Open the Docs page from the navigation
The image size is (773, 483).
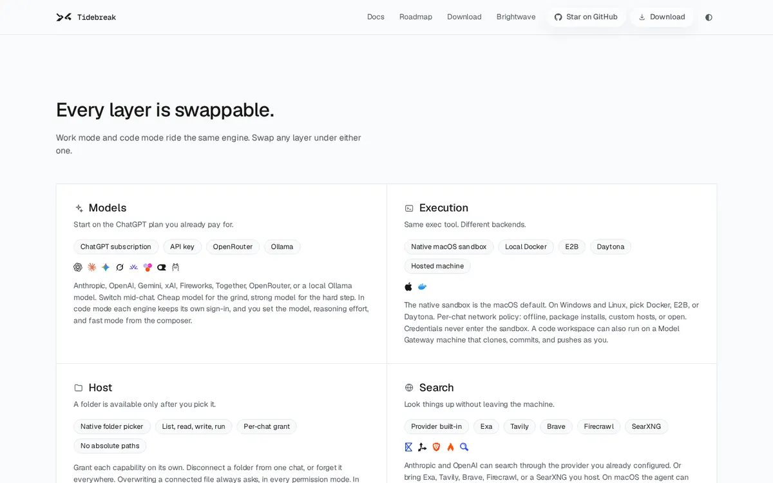(376, 17)
